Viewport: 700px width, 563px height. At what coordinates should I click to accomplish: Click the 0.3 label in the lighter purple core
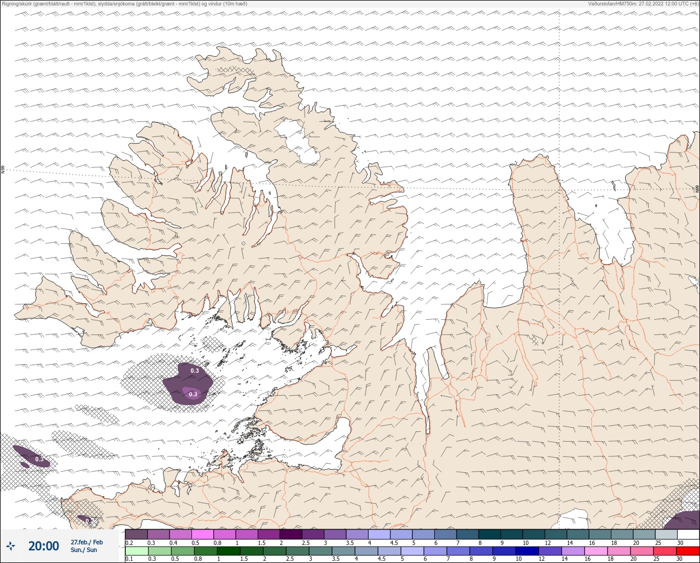(193, 394)
